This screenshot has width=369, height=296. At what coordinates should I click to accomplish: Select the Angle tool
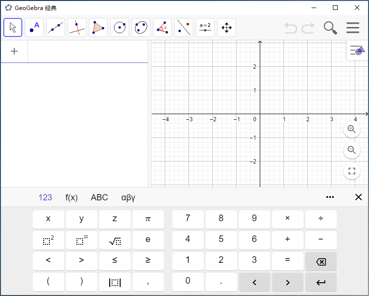click(162, 27)
